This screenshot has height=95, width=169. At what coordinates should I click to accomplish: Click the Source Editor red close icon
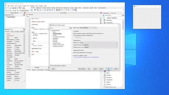(x=101, y=13)
